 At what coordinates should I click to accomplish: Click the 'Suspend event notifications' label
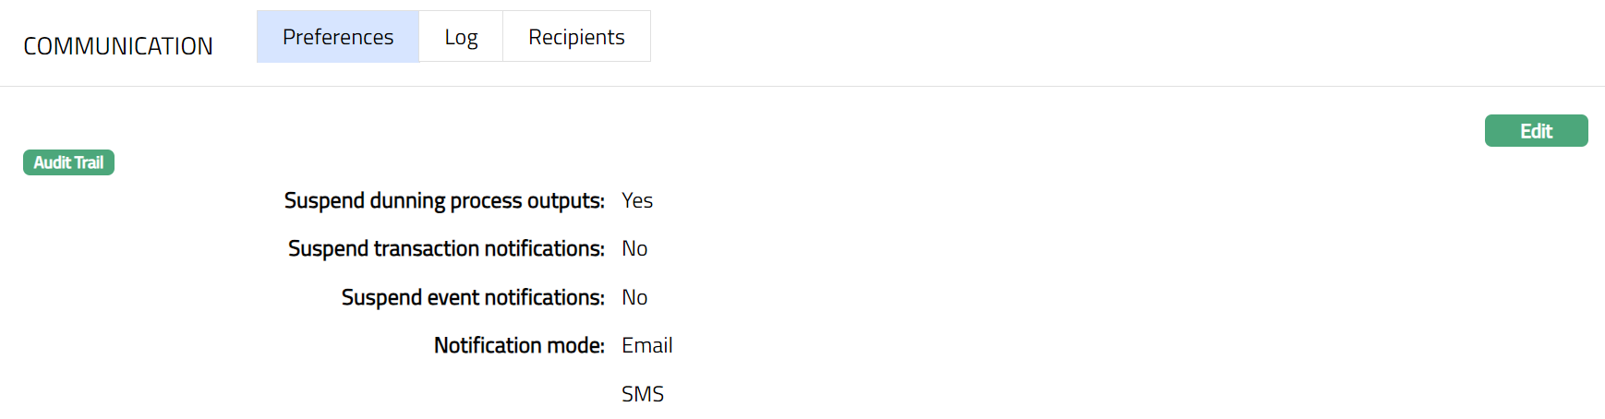[x=473, y=297]
